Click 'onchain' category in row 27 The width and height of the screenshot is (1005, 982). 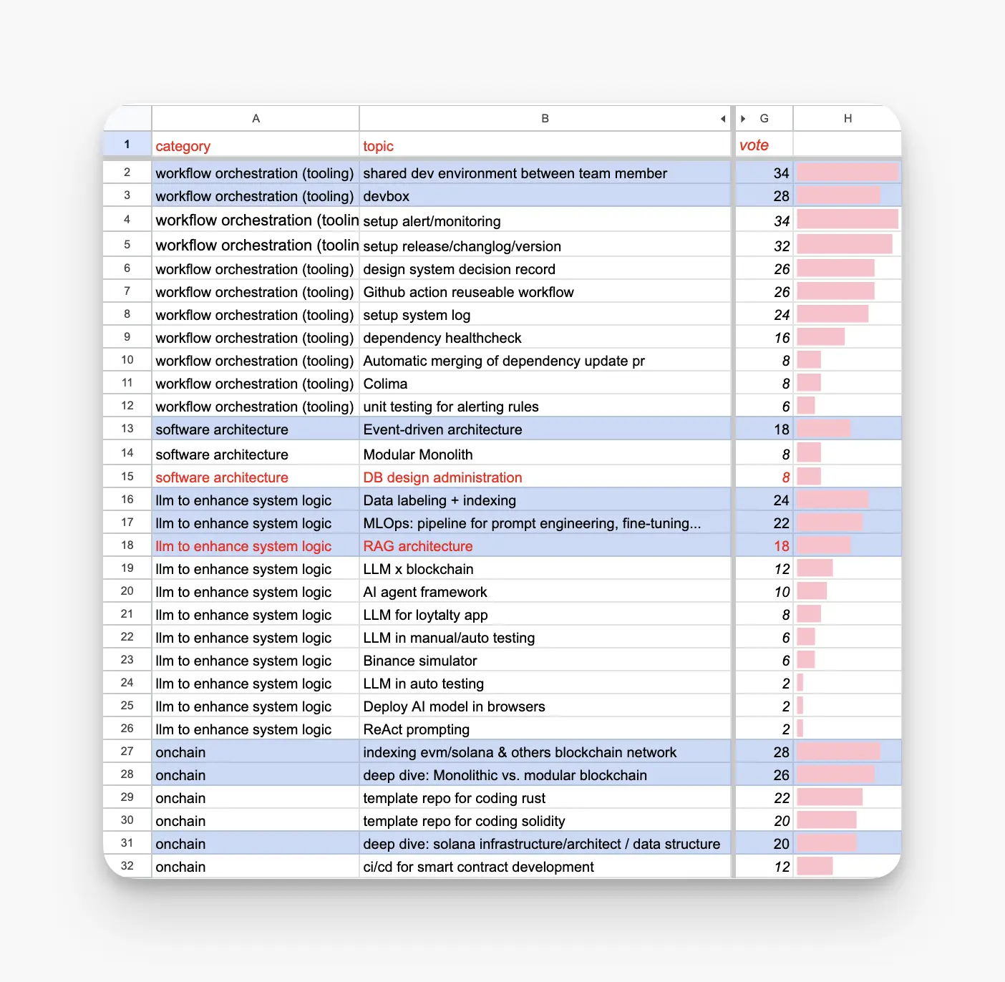256,752
